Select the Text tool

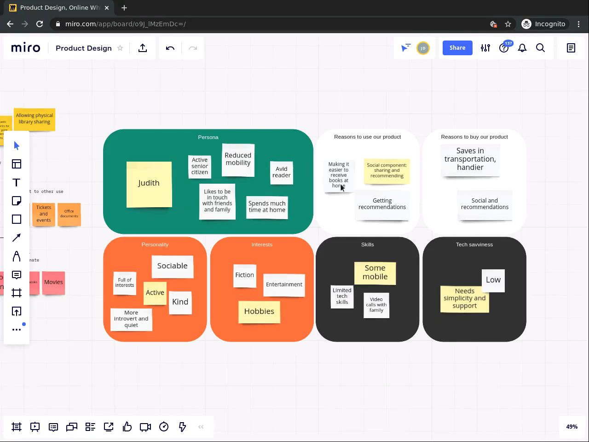point(17,182)
